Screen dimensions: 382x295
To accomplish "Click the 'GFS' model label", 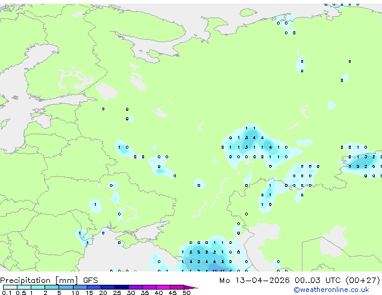I will tap(90, 281).
